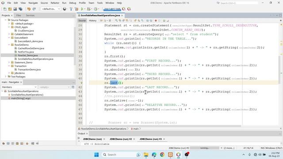Select RowSet_Demo.java in Projects tree
The image size is (283, 159).
click(28, 55)
